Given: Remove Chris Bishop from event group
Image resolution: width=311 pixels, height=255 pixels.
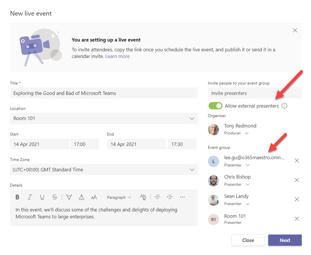Looking at the screenshot, I should click(297, 180).
